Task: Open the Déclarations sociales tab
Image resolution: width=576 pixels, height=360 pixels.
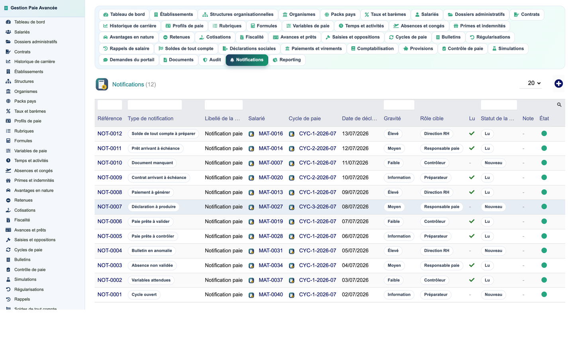Action: coord(249,49)
